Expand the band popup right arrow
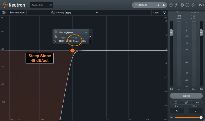205x121 pixels. click(x=90, y=37)
